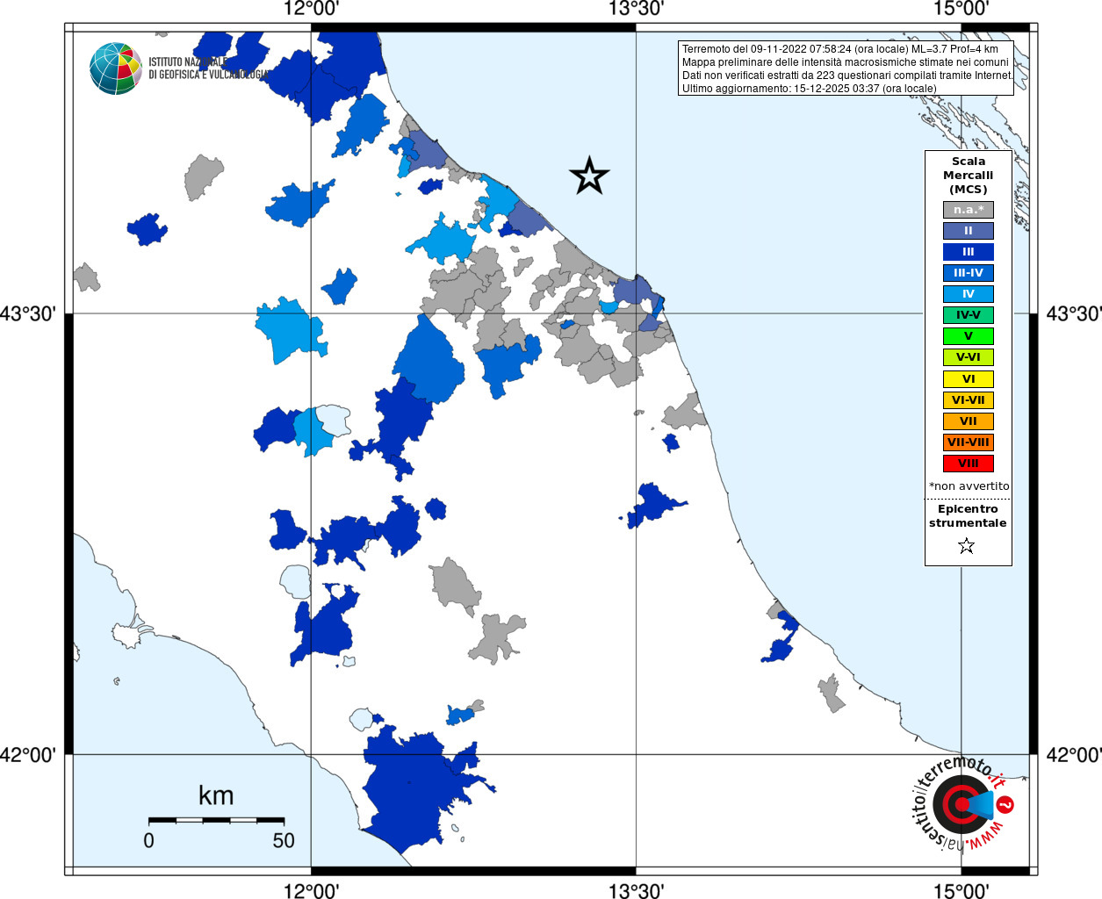Select the III-IV legend swatch

pos(969,273)
